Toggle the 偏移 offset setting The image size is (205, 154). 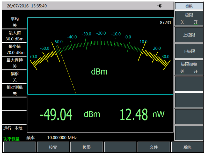(x=14, y=77)
